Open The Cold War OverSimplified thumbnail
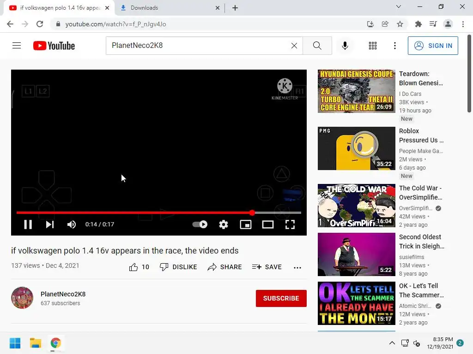The height and width of the screenshot is (354, 473). pos(356,206)
